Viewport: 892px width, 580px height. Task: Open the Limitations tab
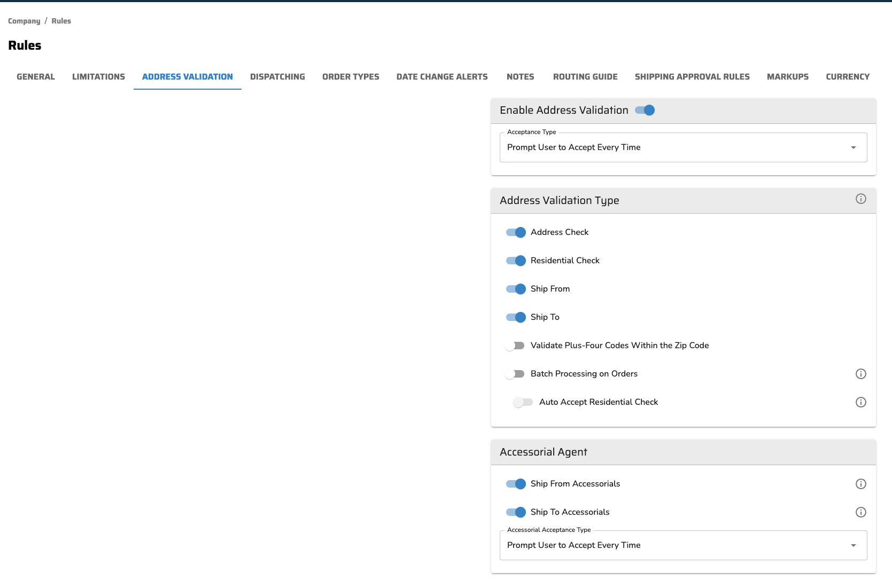click(98, 77)
